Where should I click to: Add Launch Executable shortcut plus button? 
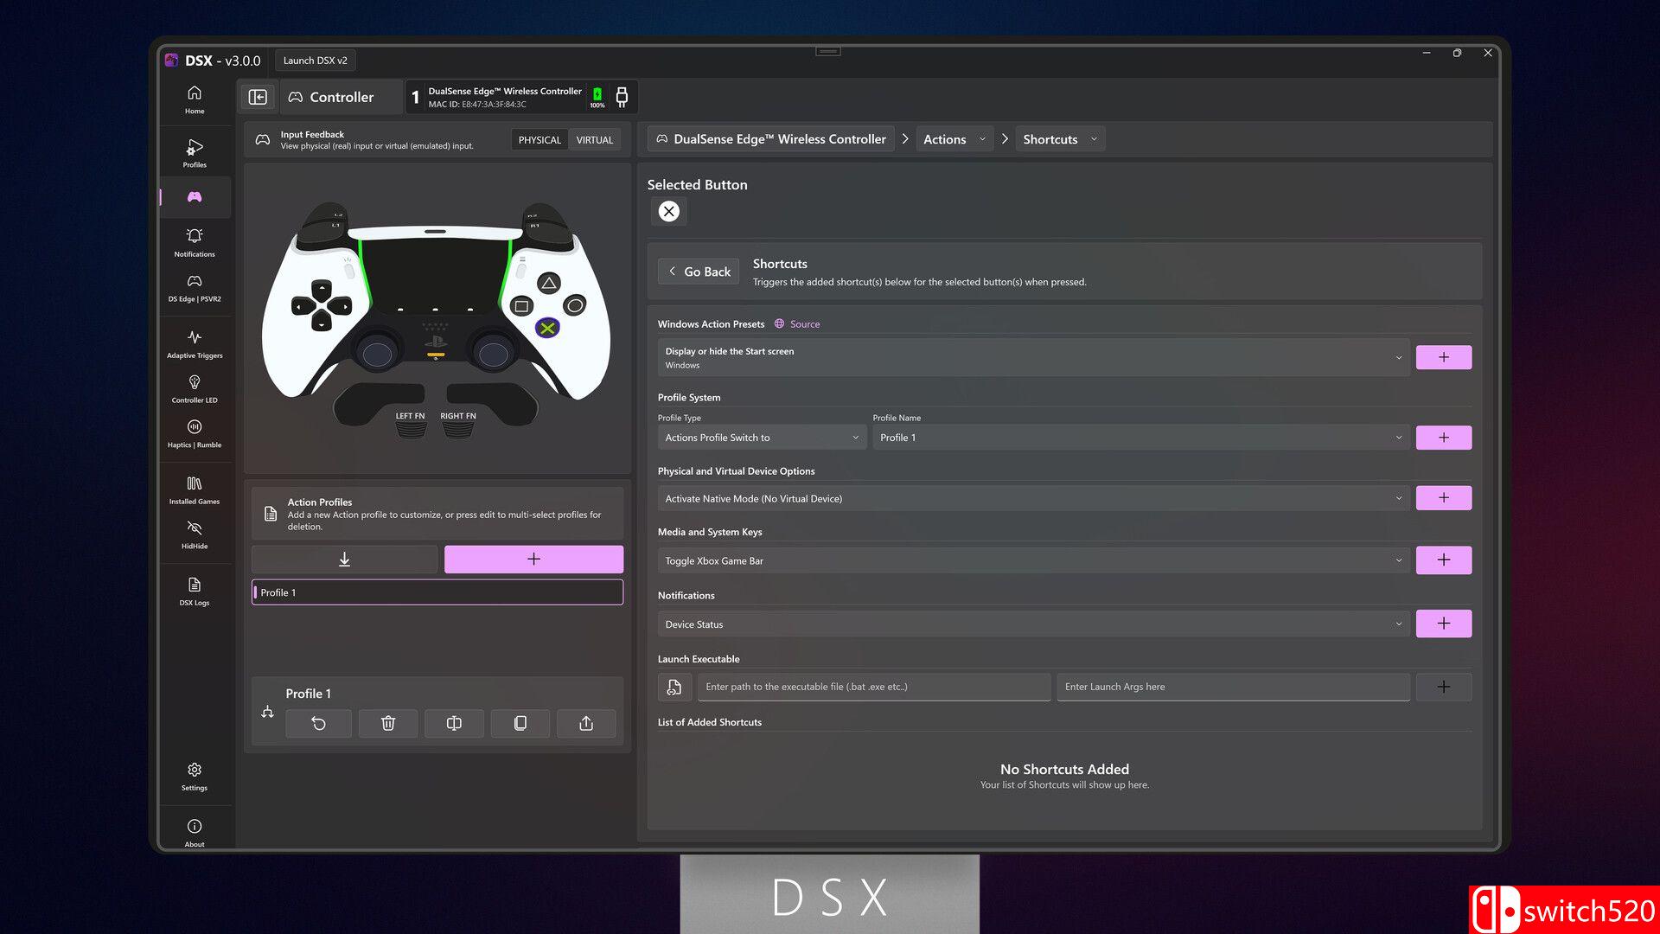1443,687
